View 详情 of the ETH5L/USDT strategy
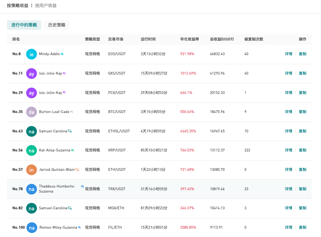The height and width of the screenshot is (237, 321). [x=288, y=131]
